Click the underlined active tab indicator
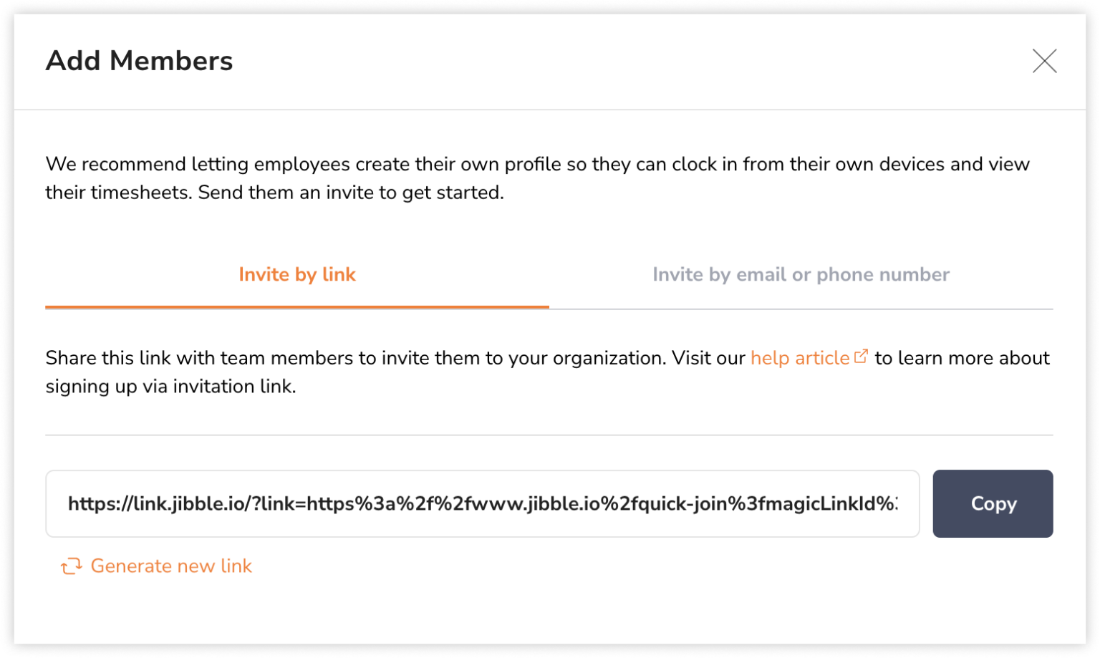1100x658 pixels. 296,308
